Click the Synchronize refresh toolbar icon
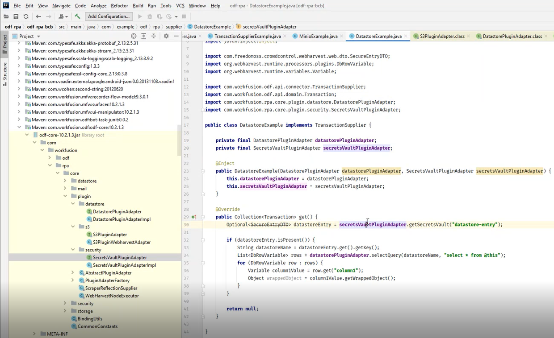Image resolution: width=554 pixels, height=338 pixels. click(x=26, y=16)
